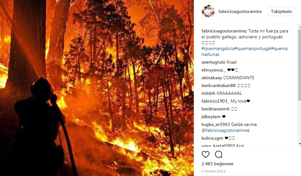Click the 5 DAKİKA ÖNCE timestamp
Viewport: 301px width, 176px height.
click(213, 171)
